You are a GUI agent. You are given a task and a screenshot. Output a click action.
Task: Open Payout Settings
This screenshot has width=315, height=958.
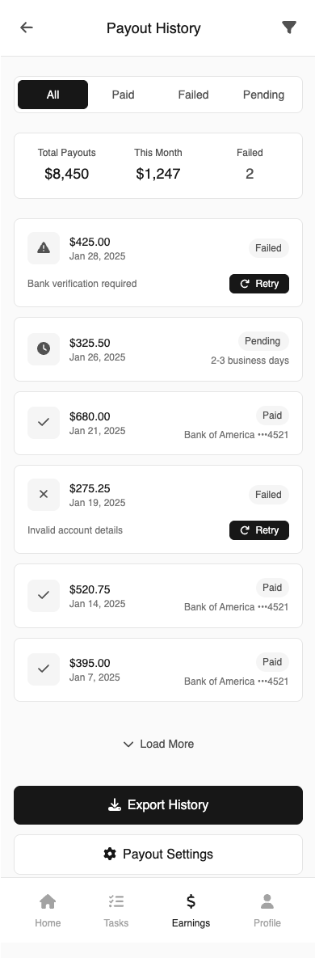[158, 855]
